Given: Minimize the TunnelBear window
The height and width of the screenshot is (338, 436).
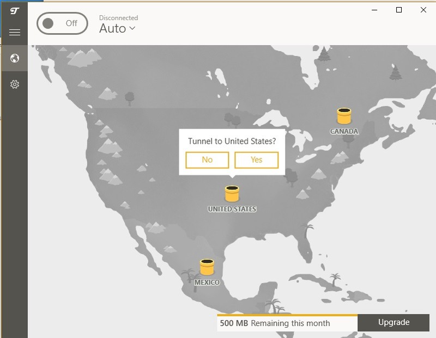Looking at the screenshot, I should tap(374, 10).
